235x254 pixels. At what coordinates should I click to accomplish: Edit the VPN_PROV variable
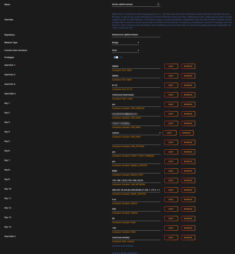tap(169, 133)
